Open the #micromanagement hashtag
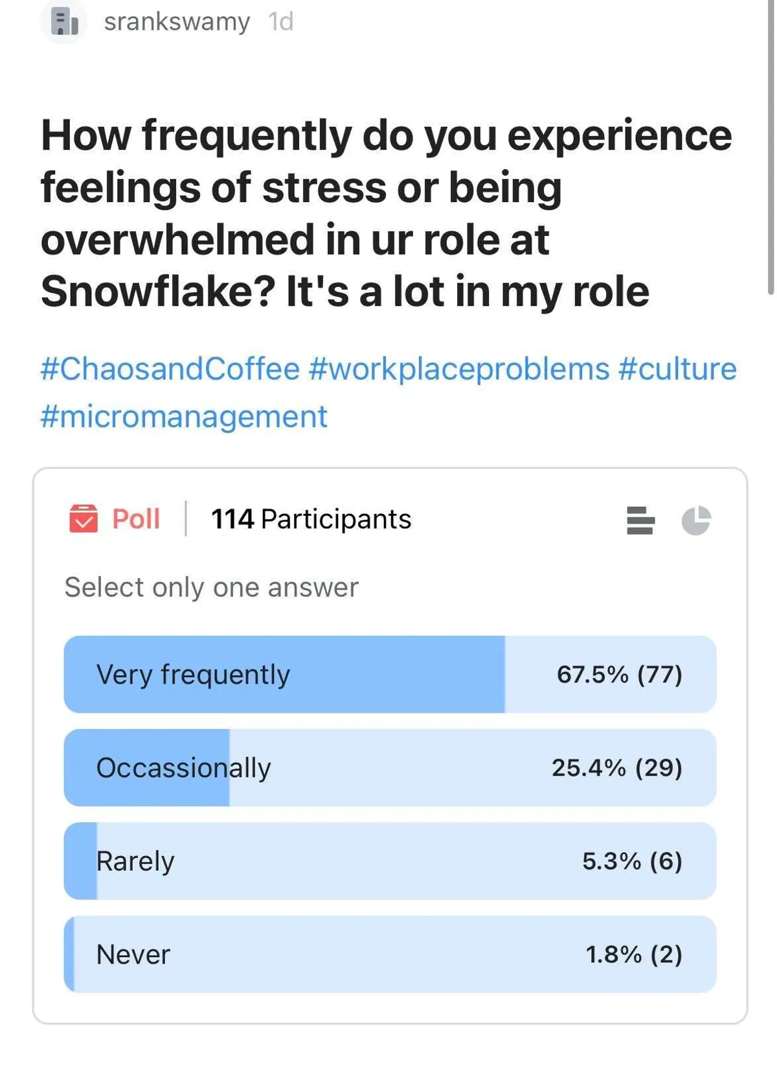Image resolution: width=777 pixels, height=1088 pixels. point(184,416)
